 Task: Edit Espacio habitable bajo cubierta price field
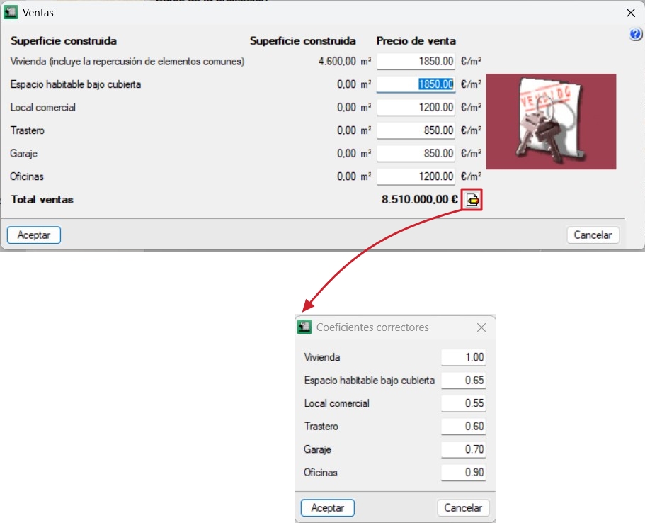pyautogui.click(x=416, y=84)
